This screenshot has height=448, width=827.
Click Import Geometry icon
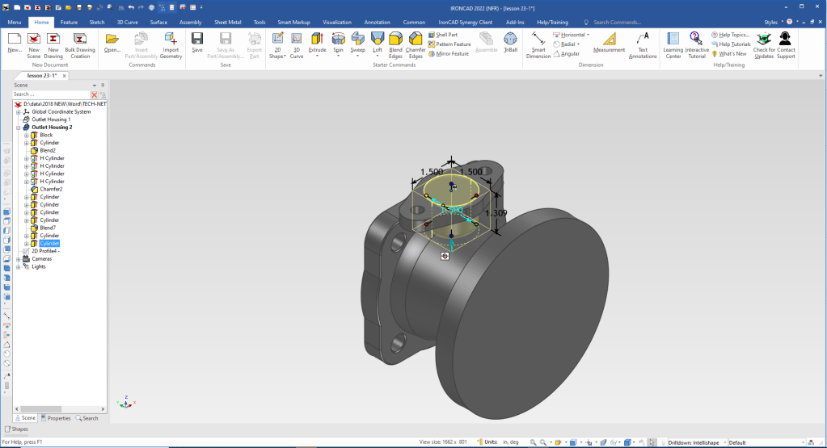(171, 39)
